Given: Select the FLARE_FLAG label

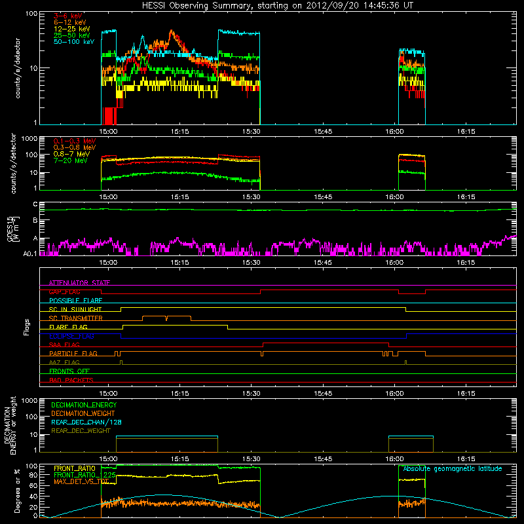Looking at the screenshot, I should coord(68,327).
